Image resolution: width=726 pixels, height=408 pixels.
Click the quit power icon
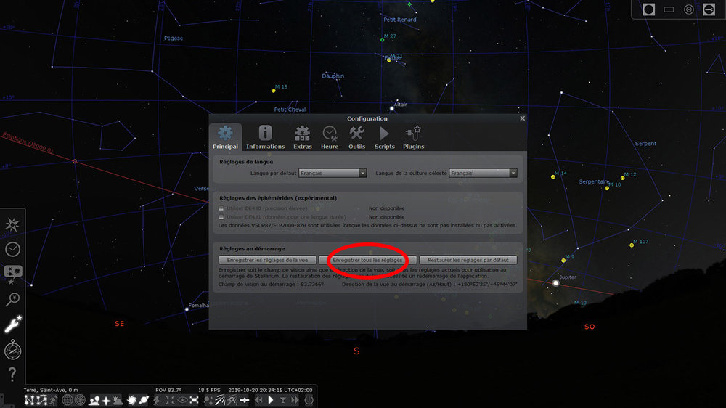(x=309, y=400)
